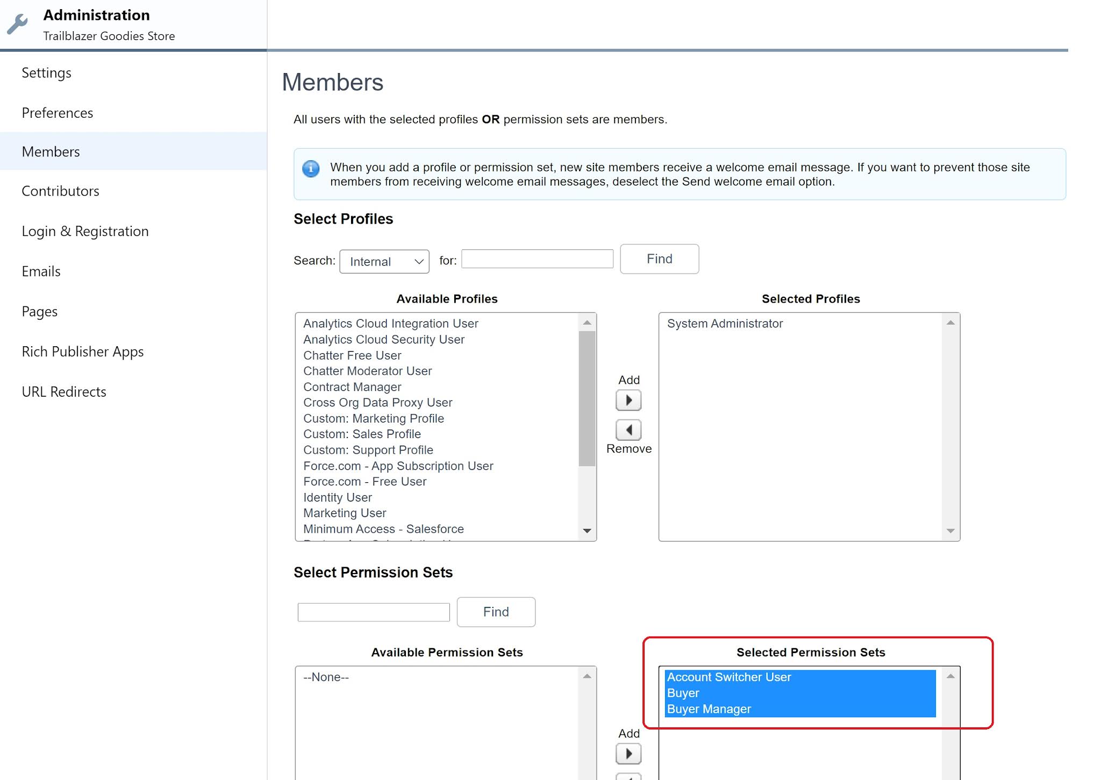Click up arrow of Selected Permission Sets scrollbar
1101x780 pixels.
(950, 676)
